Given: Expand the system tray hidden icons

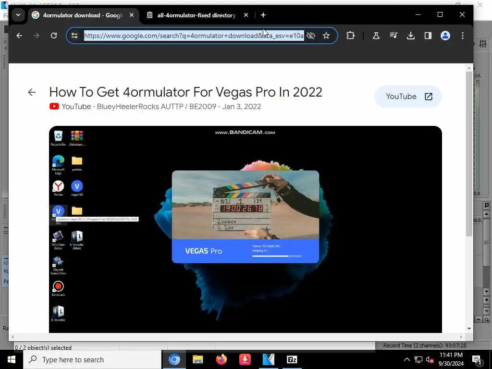Looking at the screenshot, I should pyautogui.click(x=406, y=359).
